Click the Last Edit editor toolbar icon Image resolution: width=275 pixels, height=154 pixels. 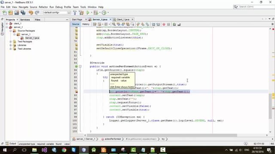pos(95,24)
